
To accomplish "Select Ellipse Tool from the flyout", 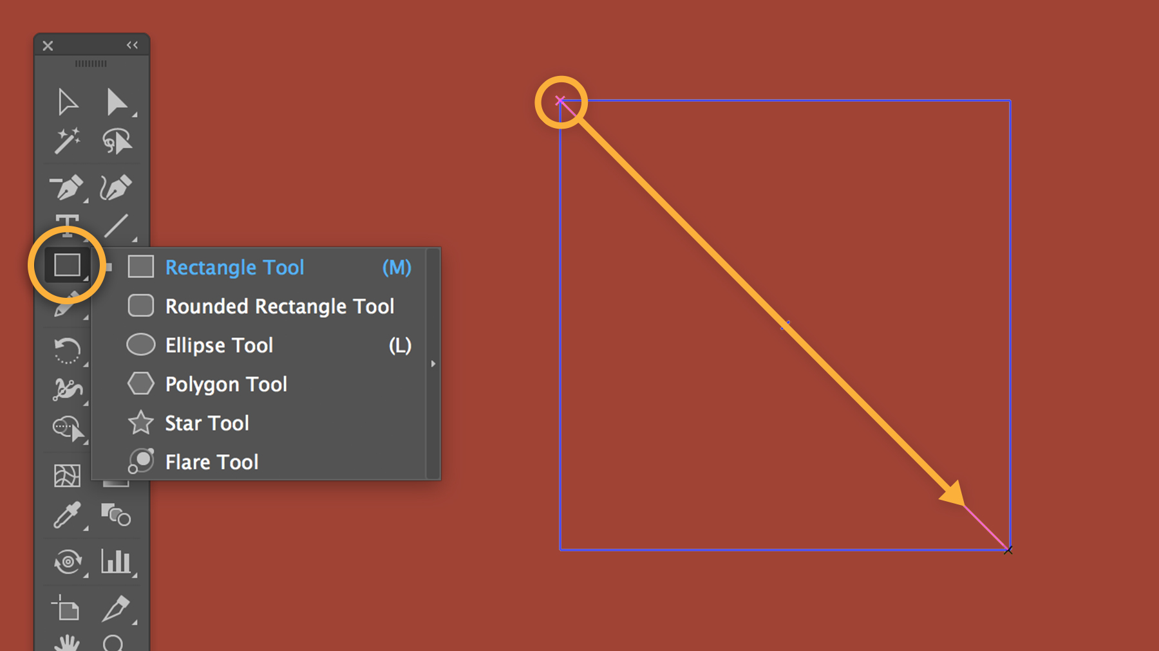I will (x=219, y=345).
